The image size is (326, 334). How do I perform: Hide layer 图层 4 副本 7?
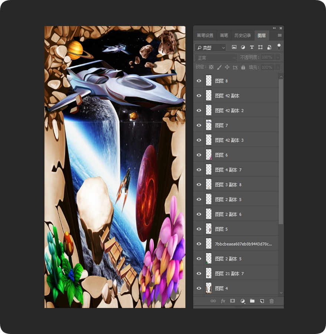click(x=199, y=170)
